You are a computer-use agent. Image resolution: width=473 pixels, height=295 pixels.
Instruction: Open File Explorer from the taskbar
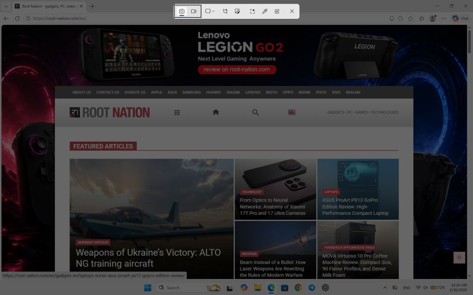[257, 288]
